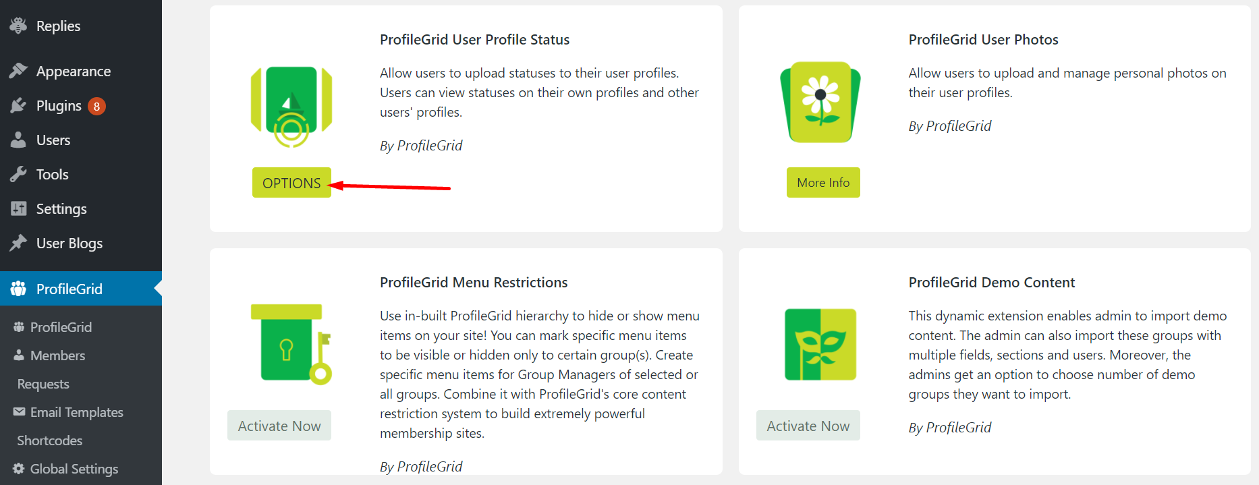Viewport: 1259px width, 485px height.
Task: Select the ProfileGrid sidebar icon
Action: [x=18, y=289]
